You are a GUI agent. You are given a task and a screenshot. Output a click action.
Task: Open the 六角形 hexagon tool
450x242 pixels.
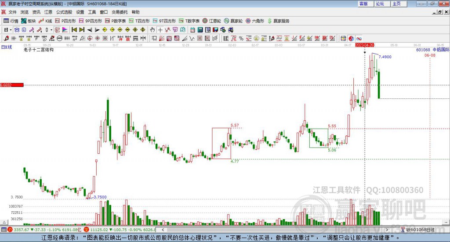[x=255, y=21]
